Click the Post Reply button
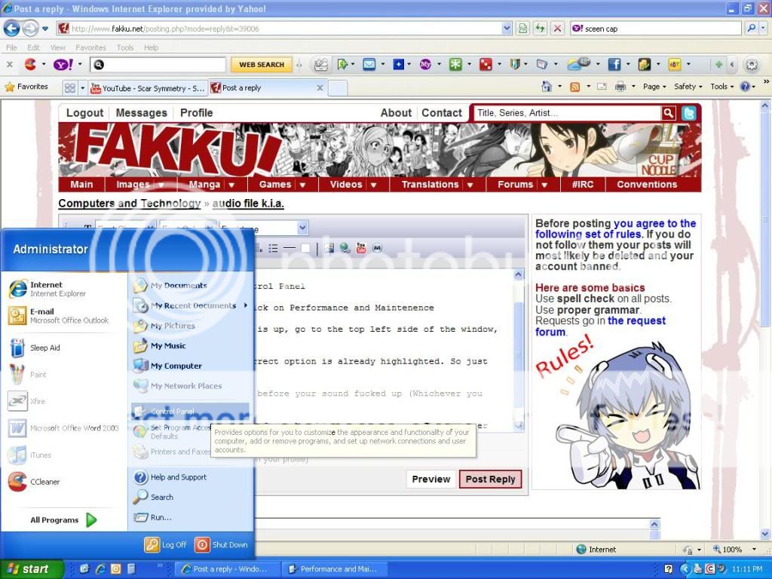772x579 pixels. (490, 479)
